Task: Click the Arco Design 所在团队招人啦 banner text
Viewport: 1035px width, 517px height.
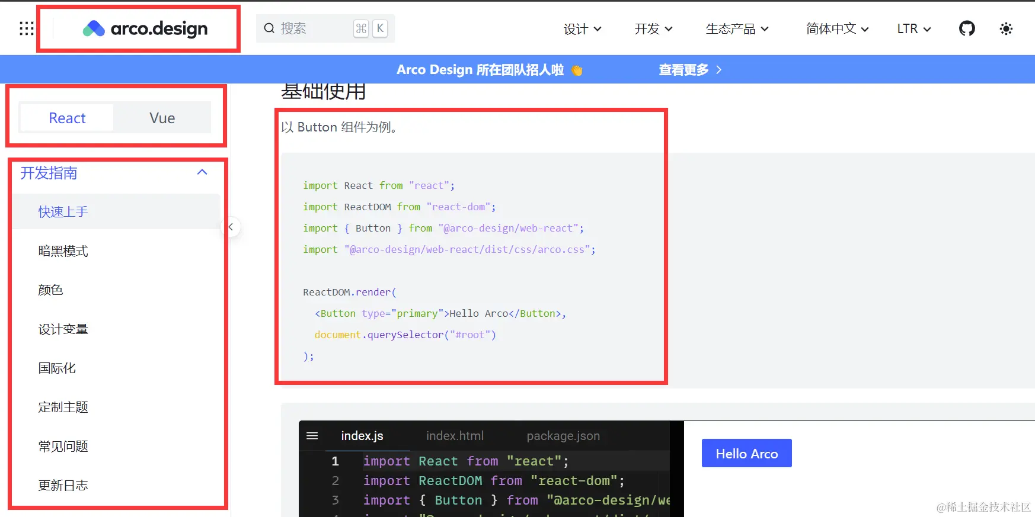Action: point(480,70)
